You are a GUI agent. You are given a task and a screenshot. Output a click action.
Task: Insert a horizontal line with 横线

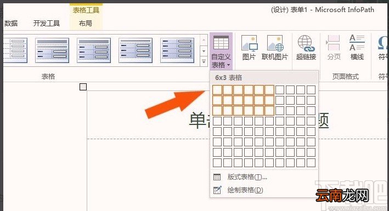[357, 48]
